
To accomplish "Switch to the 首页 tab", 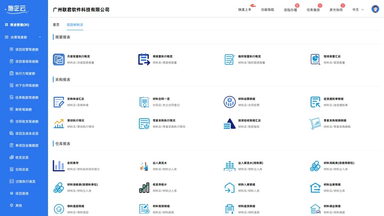I will tap(55, 25).
